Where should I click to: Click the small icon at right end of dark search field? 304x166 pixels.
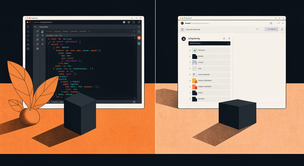coord(228,43)
